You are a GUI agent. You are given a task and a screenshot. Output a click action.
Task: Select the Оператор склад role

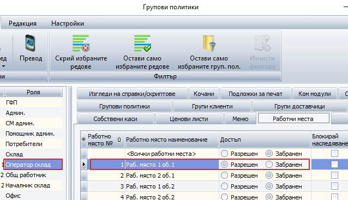click(x=33, y=165)
